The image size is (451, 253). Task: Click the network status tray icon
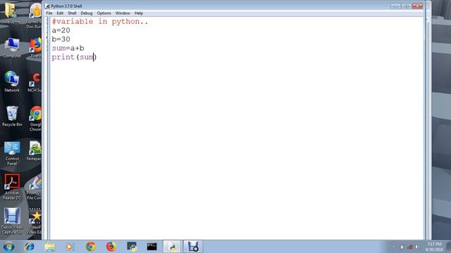[x=410, y=247]
